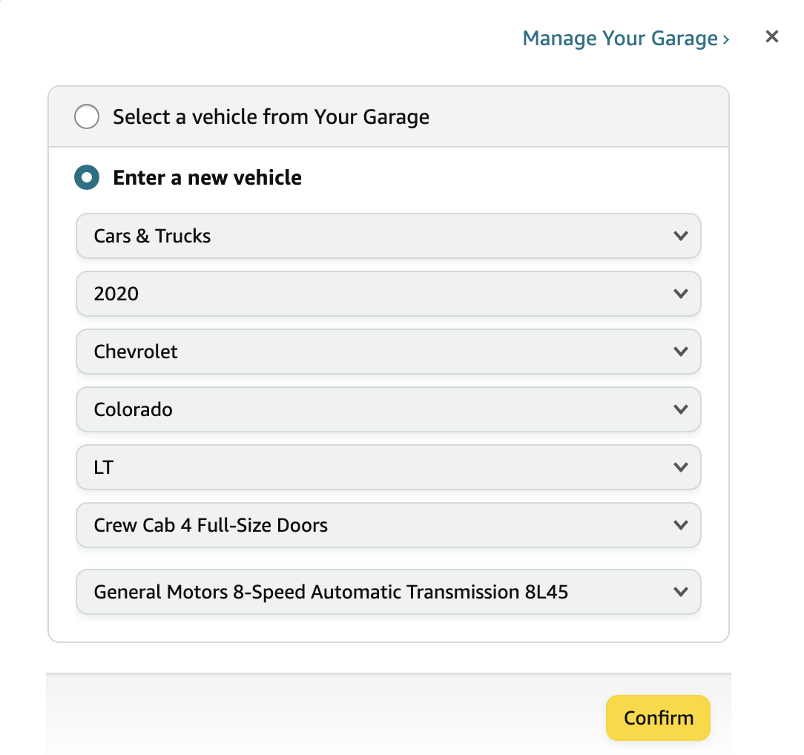Click the chevron on Crew Cab 4 Full-Size Doors
The height and width of the screenshot is (755, 804).
click(x=680, y=525)
